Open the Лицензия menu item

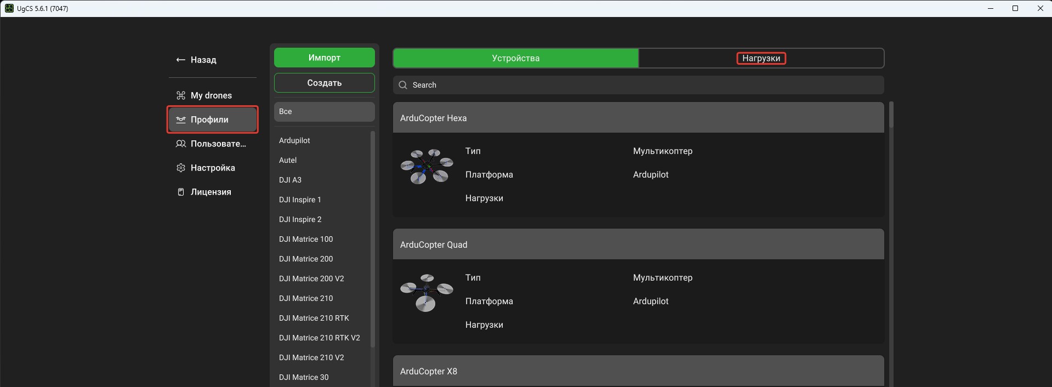point(213,192)
